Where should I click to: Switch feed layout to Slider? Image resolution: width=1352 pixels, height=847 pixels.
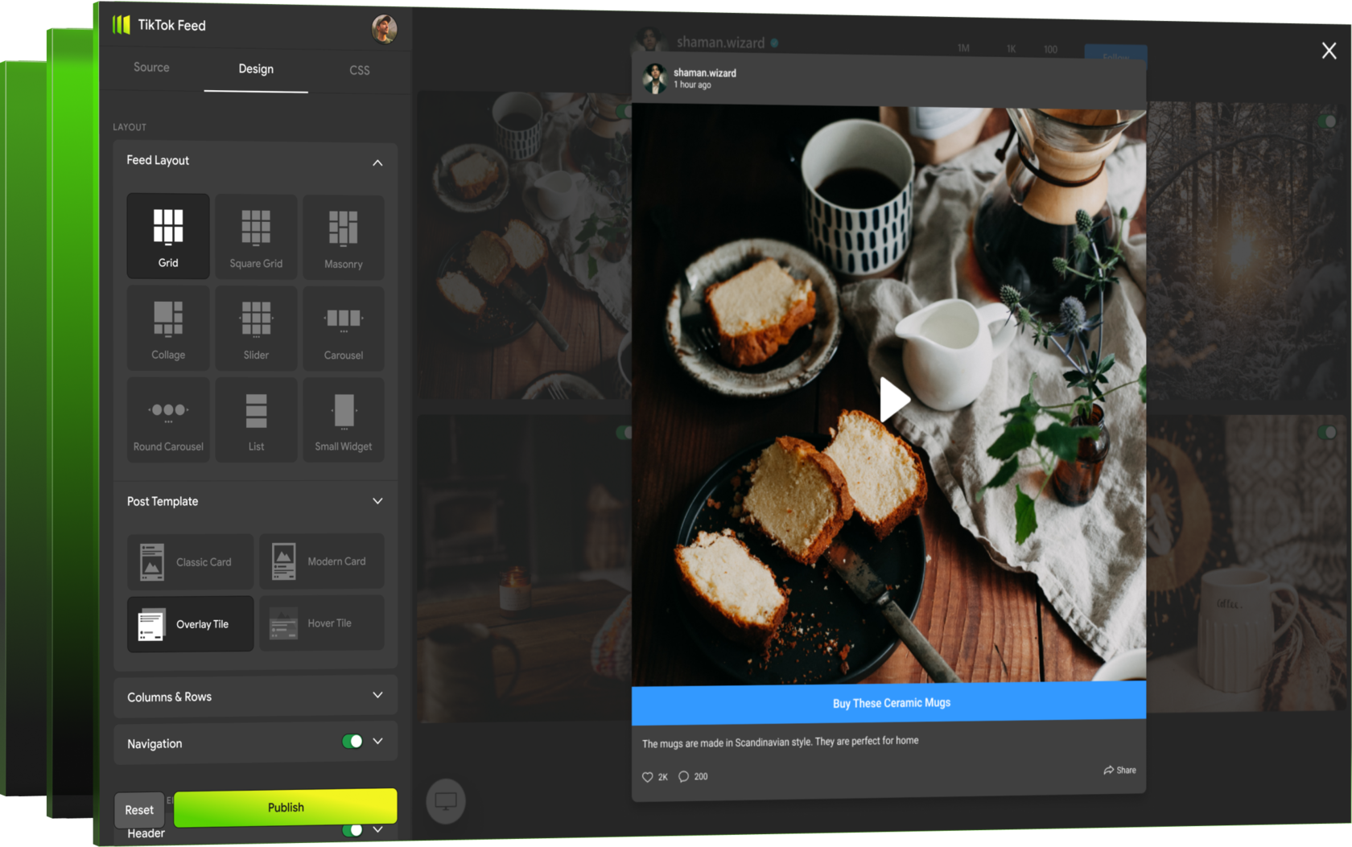click(256, 328)
